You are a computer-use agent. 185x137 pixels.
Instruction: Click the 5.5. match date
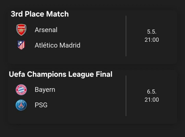click(x=152, y=32)
